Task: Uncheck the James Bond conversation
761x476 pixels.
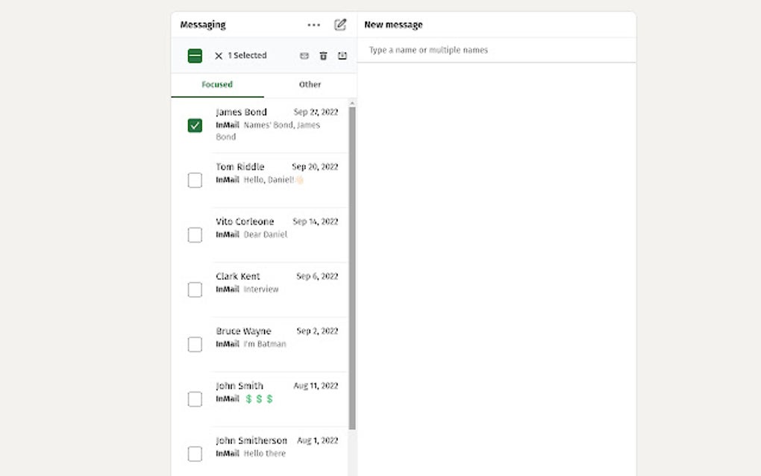Action: [x=195, y=125]
